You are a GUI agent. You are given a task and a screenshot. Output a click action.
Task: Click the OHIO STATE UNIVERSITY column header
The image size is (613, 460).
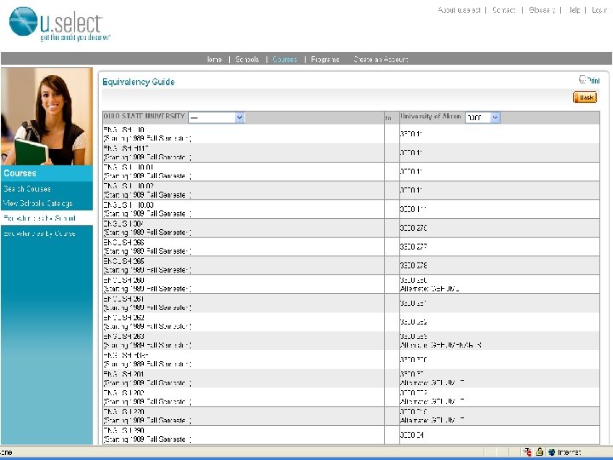pyautogui.click(x=144, y=116)
